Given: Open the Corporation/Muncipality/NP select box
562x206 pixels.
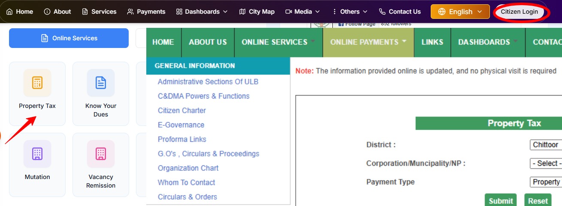Looking at the screenshot, I should 546,163.
